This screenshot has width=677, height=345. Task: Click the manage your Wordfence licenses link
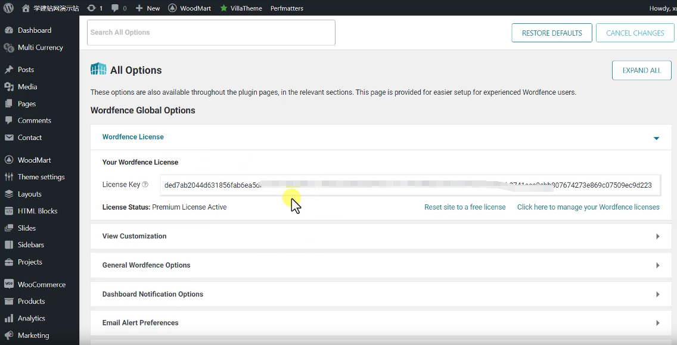pos(588,207)
